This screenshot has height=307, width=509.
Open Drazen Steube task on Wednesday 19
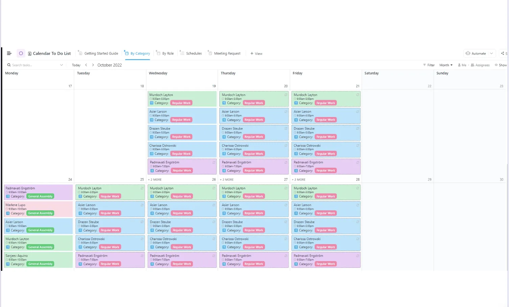[182, 133]
